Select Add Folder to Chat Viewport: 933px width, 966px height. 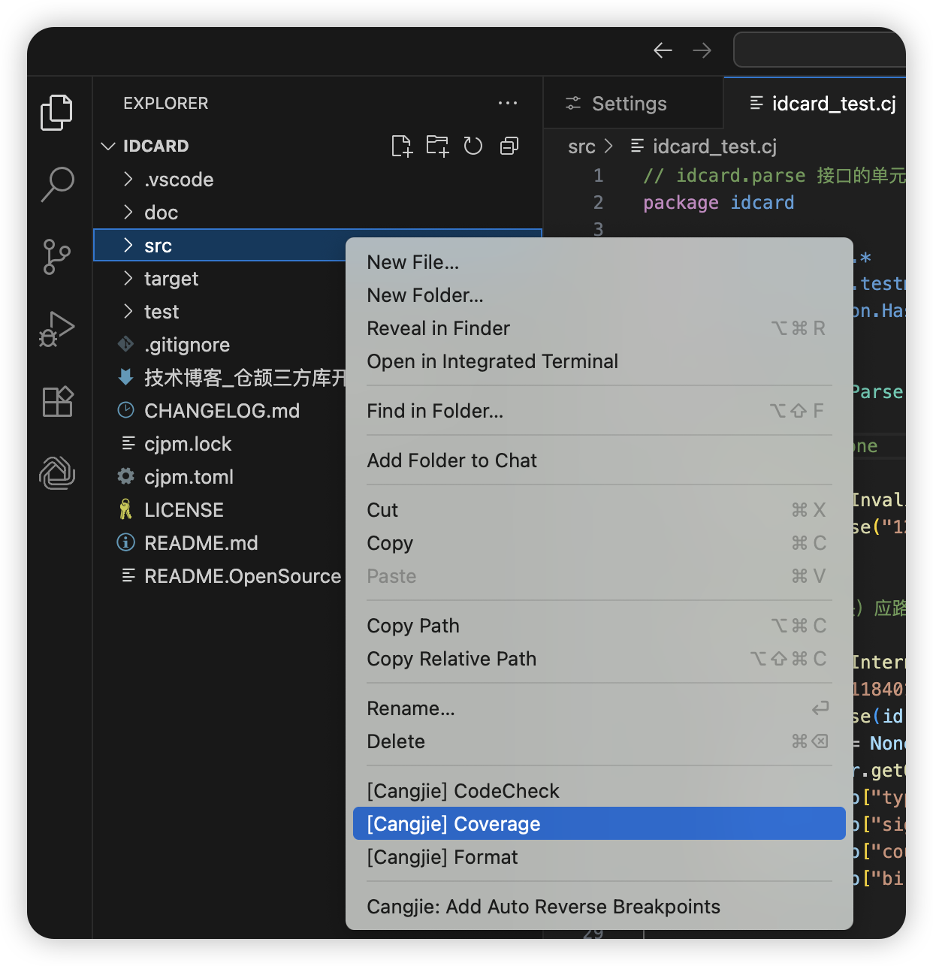tap(599, 460)
